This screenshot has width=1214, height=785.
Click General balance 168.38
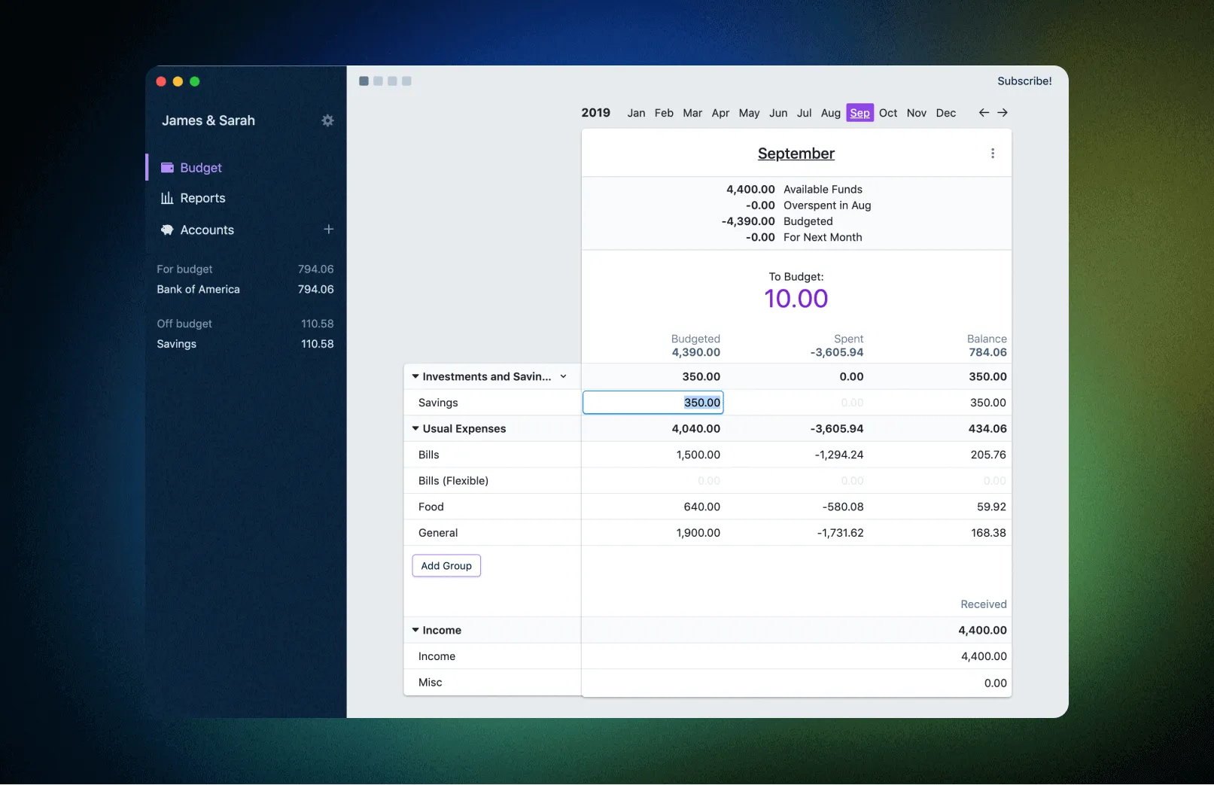coord(988,533)
